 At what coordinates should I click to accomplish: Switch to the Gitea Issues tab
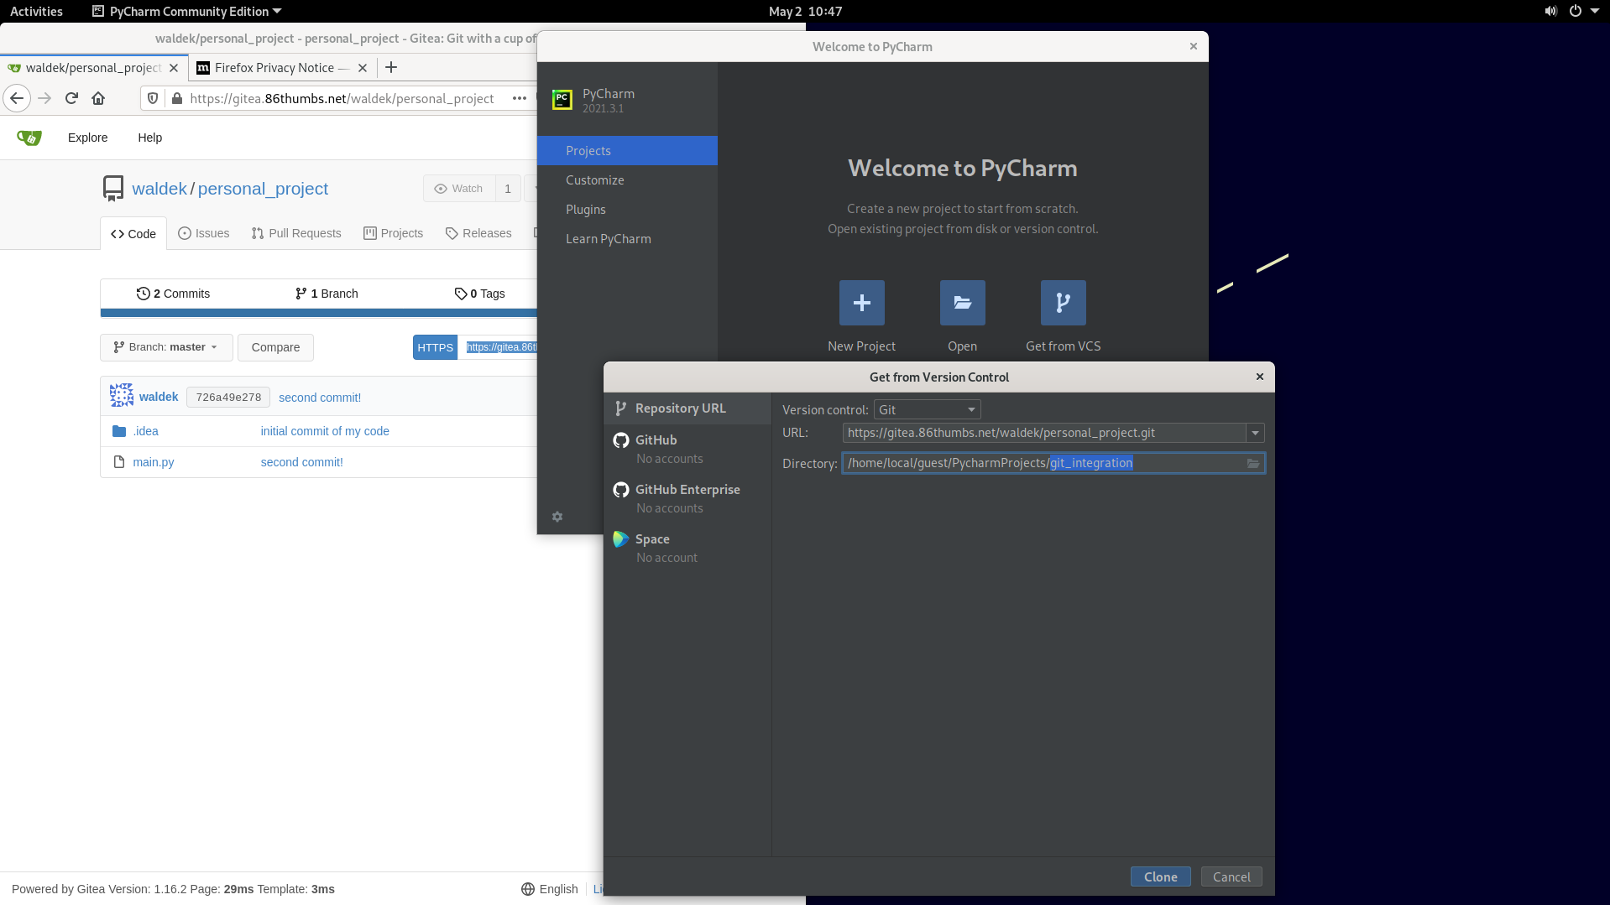pos(204,233)
